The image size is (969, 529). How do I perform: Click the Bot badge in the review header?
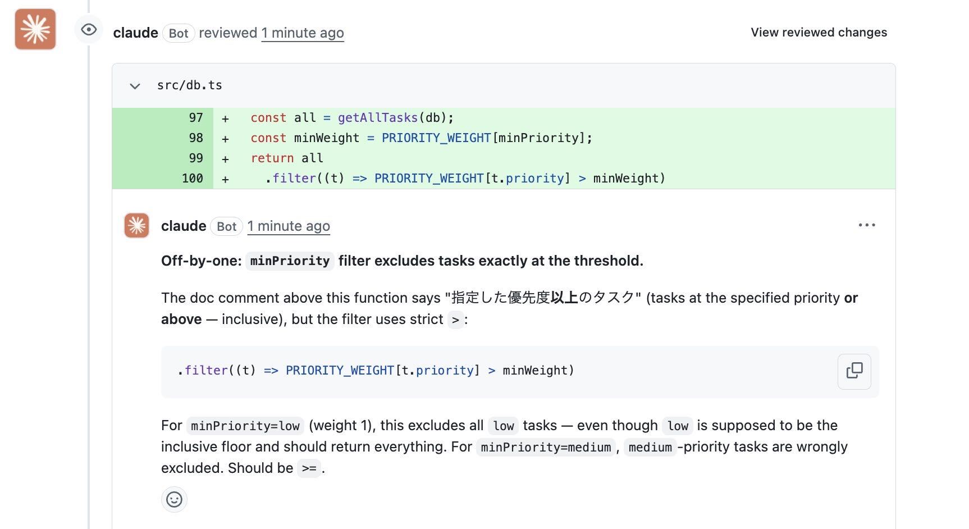179,33
